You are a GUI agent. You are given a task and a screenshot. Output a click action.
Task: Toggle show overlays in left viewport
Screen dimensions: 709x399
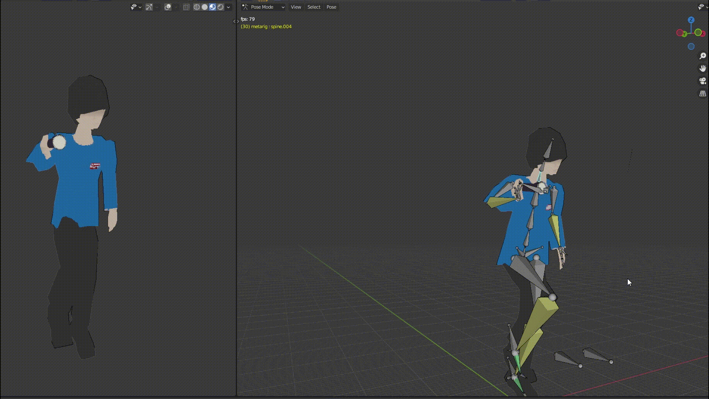(168, 7)
